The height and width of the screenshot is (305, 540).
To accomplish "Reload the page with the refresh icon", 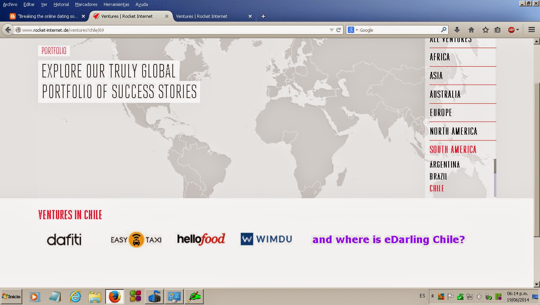I will point(339,30).
